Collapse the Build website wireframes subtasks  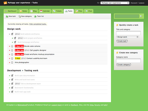[x=9, y=34]
